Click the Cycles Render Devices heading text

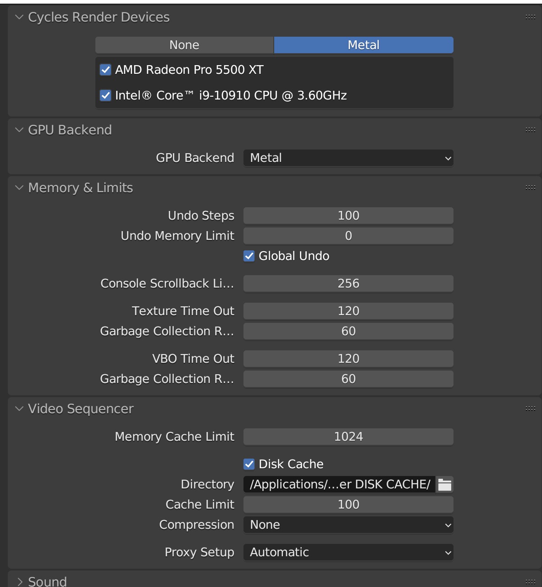pos(99,17)
